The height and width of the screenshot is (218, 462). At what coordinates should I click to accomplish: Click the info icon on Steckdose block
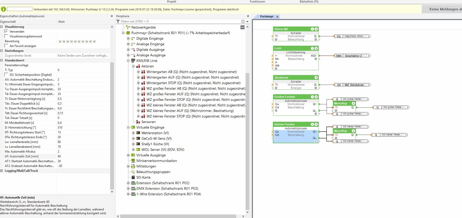pos(316,78)
